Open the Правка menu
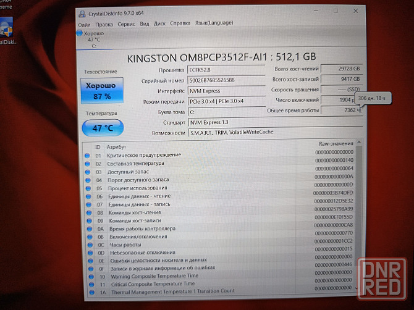Viewport: 414px width, 310px height. coord(104,25)
